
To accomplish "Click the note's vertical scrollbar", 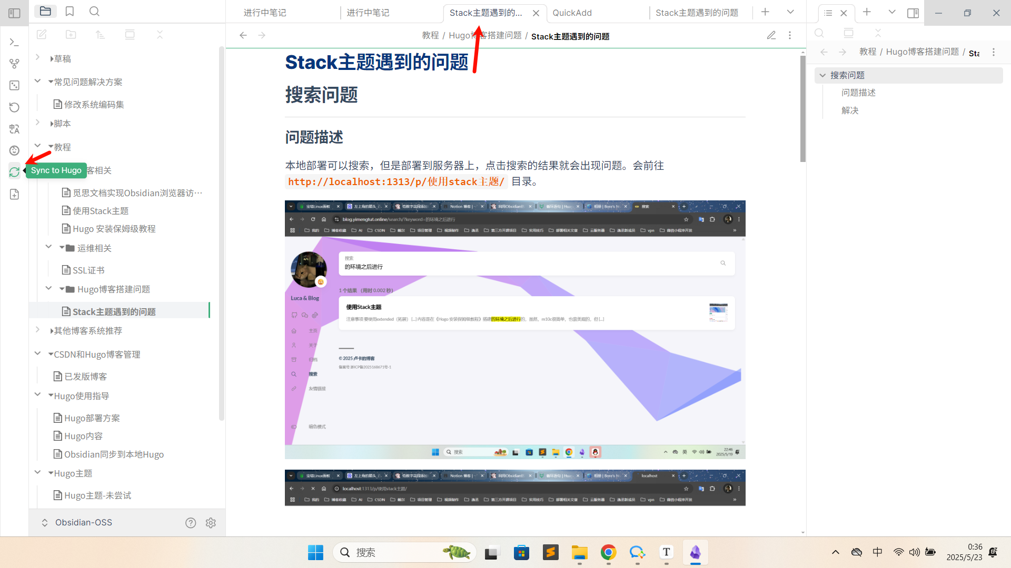I will coord(802,108).
